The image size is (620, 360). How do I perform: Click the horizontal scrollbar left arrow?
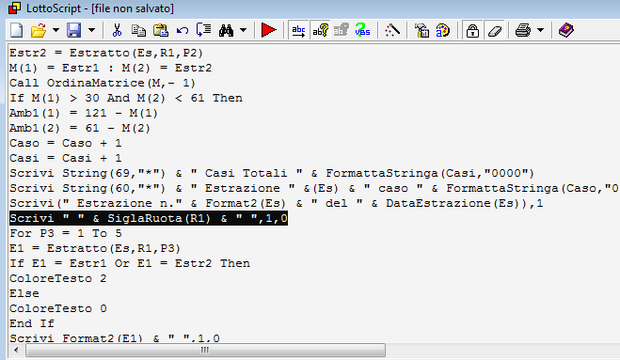(x=16, y=350)
